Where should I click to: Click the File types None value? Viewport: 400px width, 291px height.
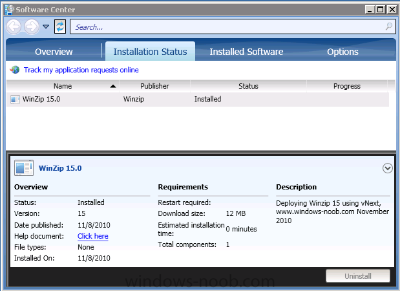click(x=86, y=247)
